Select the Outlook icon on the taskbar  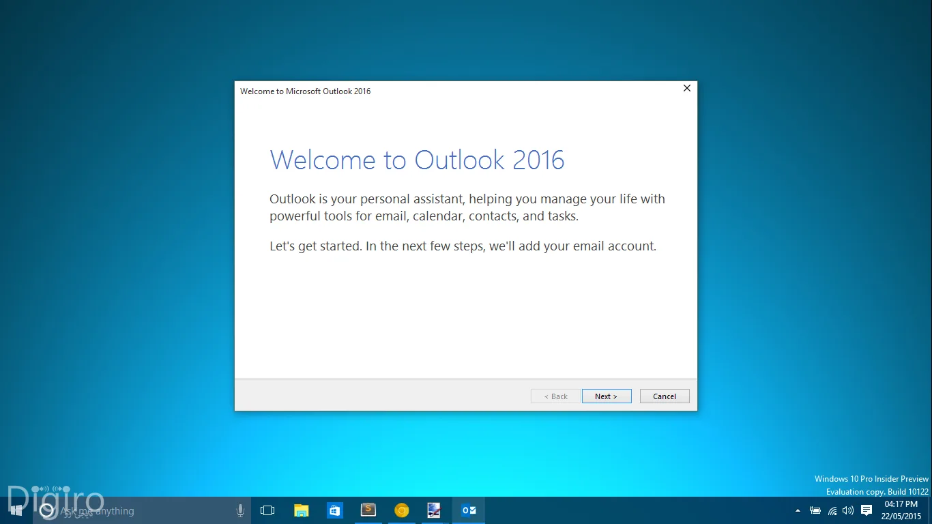coord(469,510)
